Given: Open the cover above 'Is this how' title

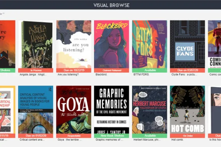Looking at the screenshot, I should [x=214, y=110].
